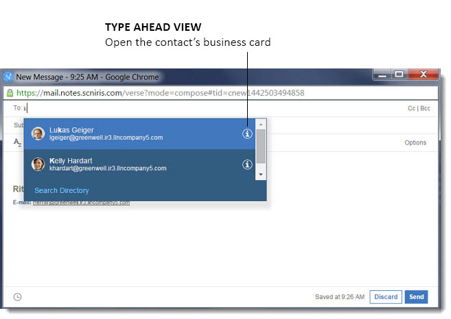451x319 pixels.
Task: Click Lukas Geiger's profile photo
Action: tap(38, 133)
